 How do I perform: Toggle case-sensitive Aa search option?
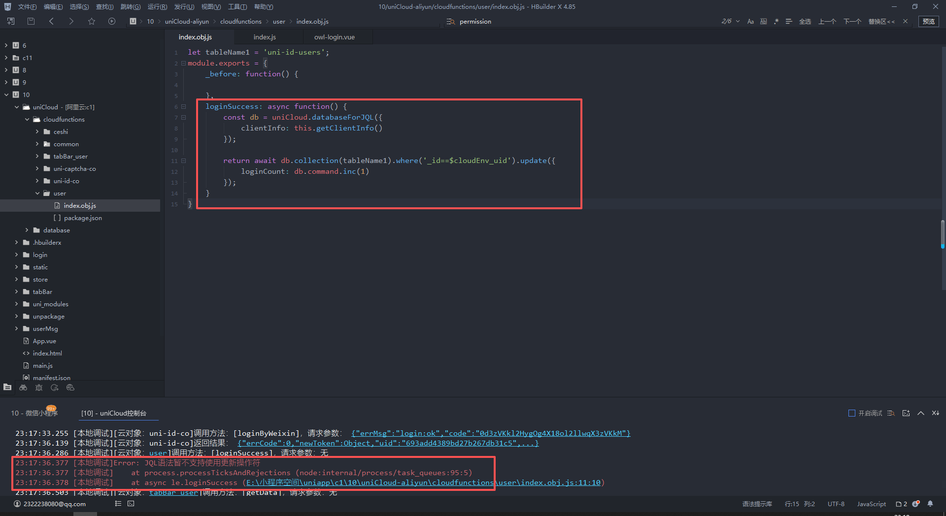click(x=750, y=21)
